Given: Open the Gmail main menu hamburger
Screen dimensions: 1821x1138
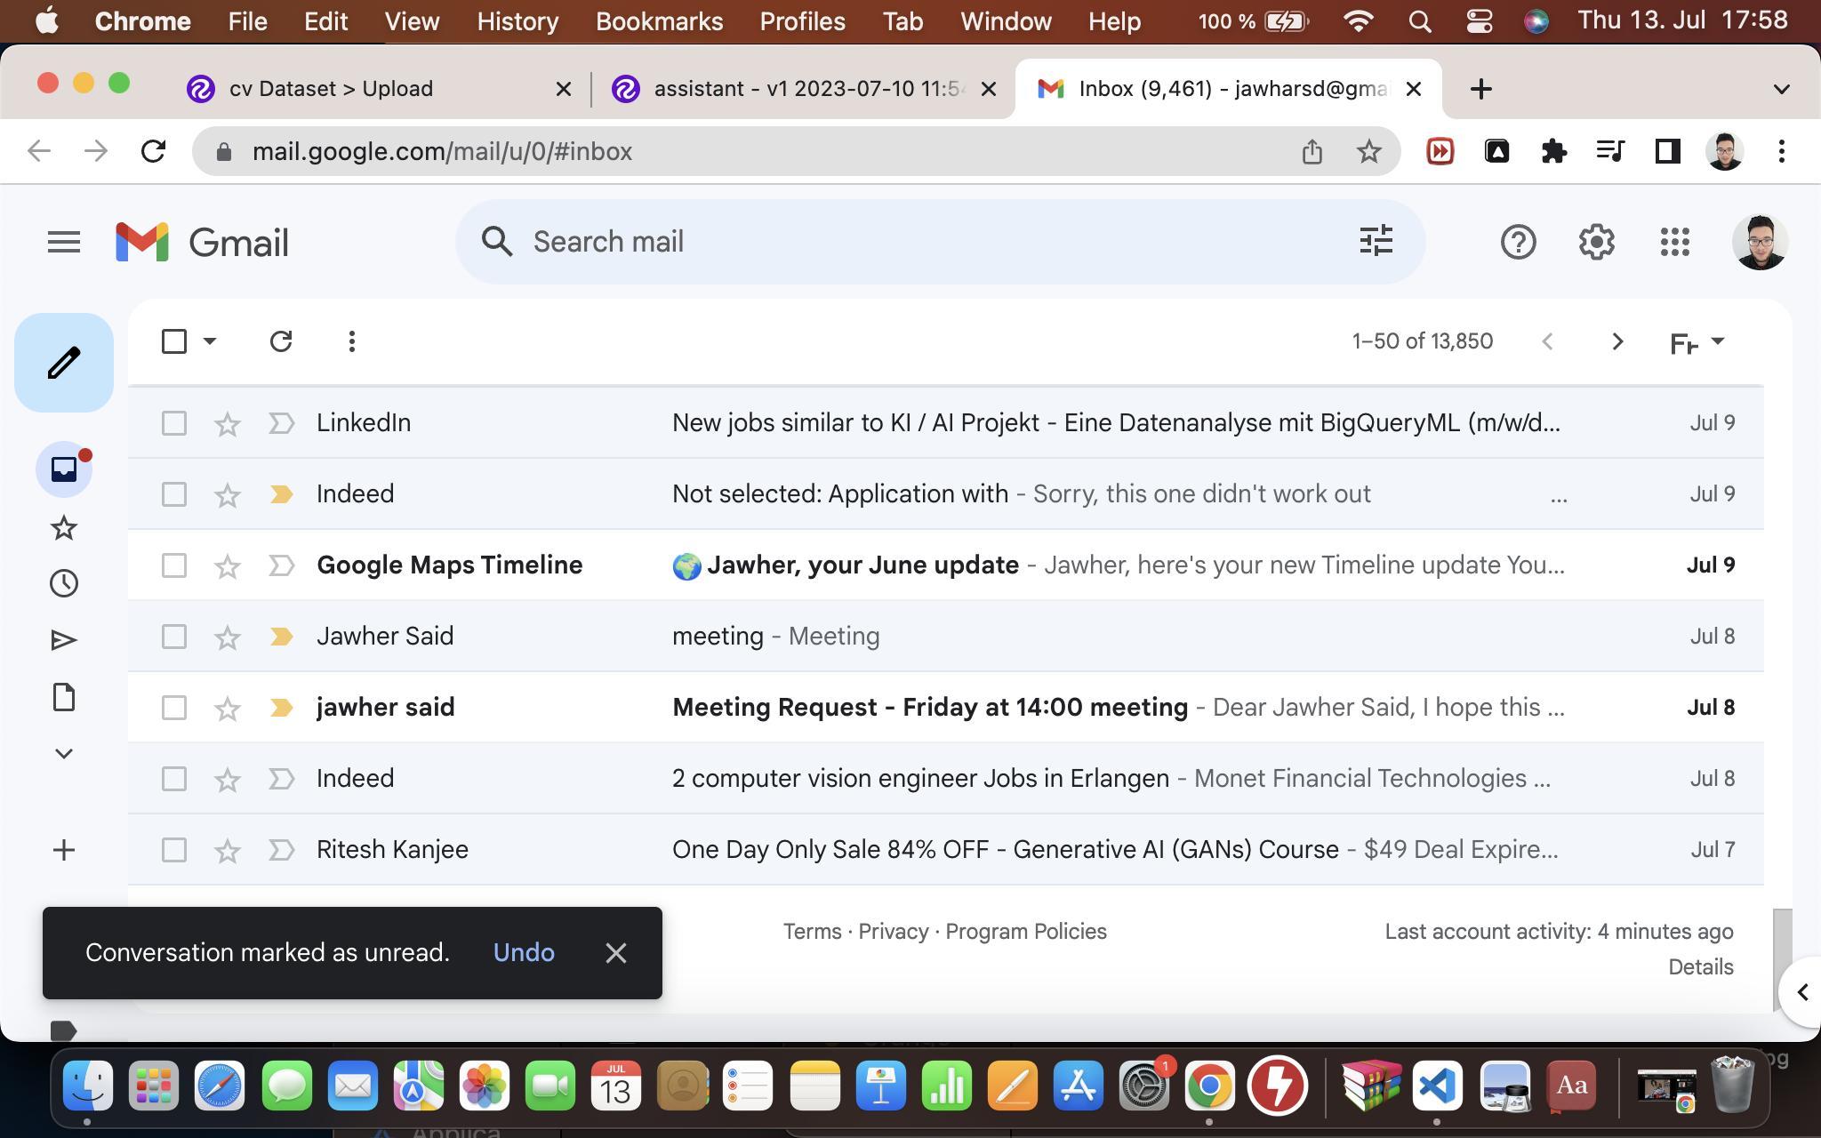Looking at the screenshot, I should [64, 242].
